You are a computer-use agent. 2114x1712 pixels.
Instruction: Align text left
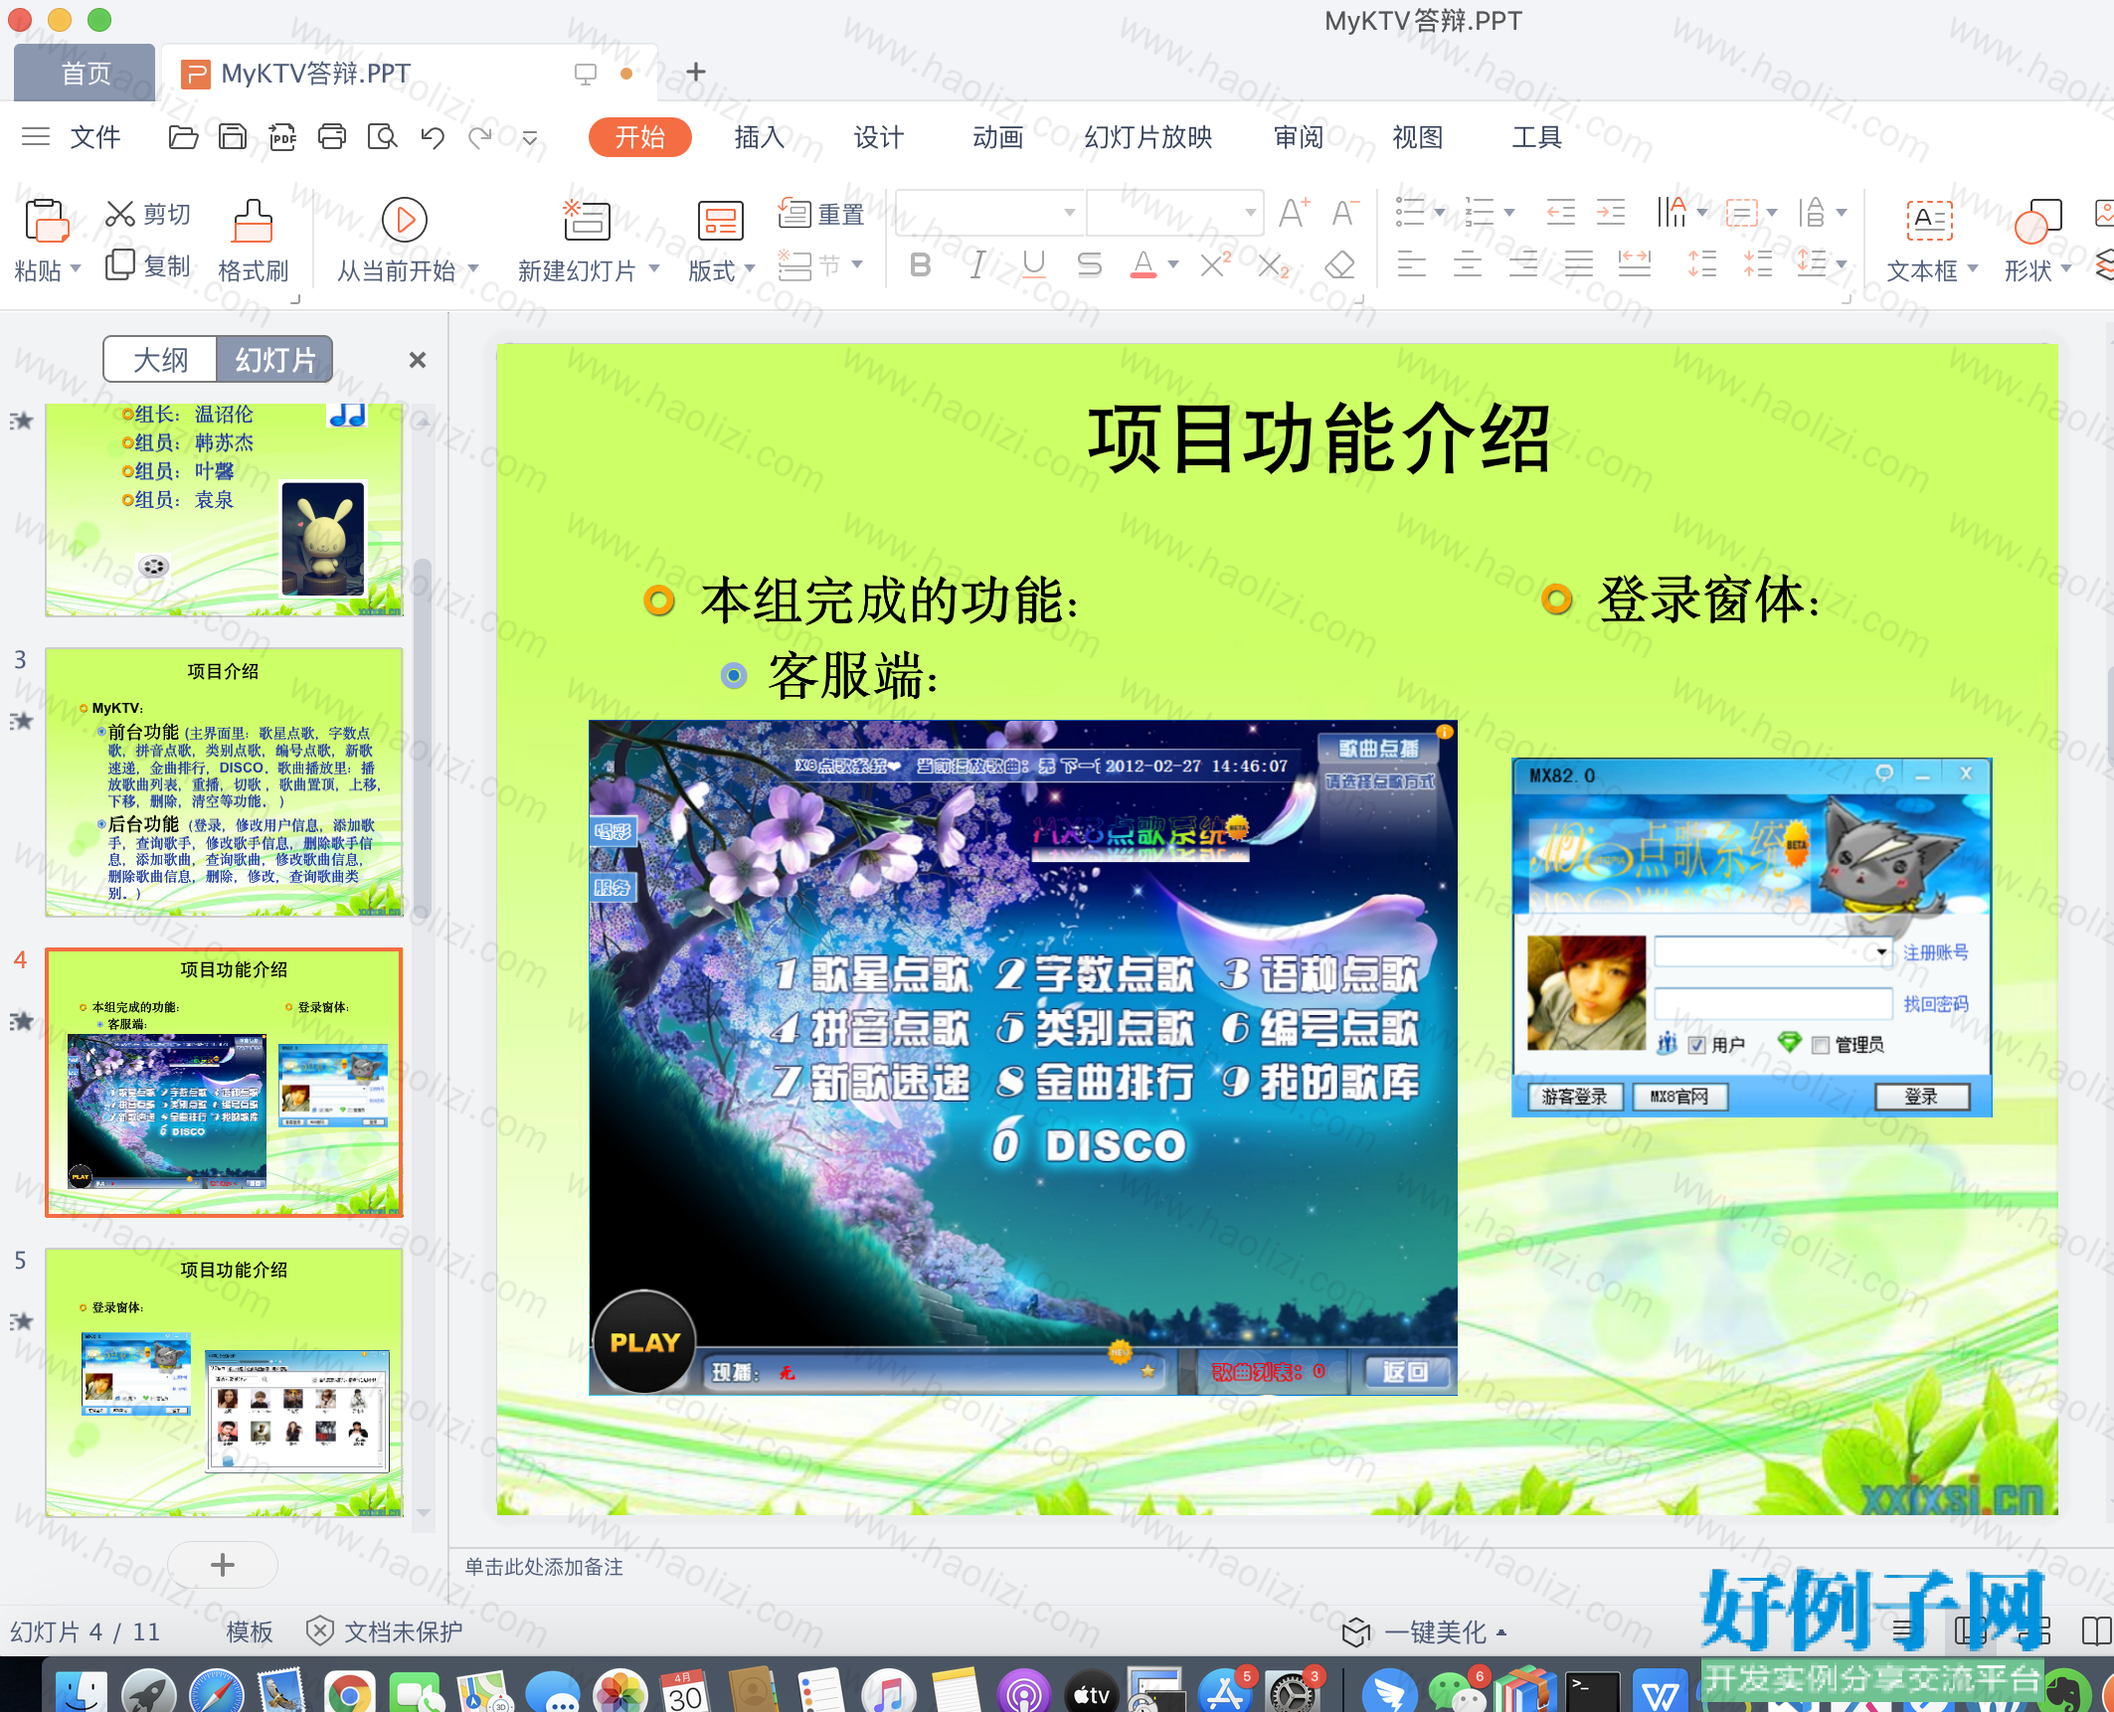1411,264
